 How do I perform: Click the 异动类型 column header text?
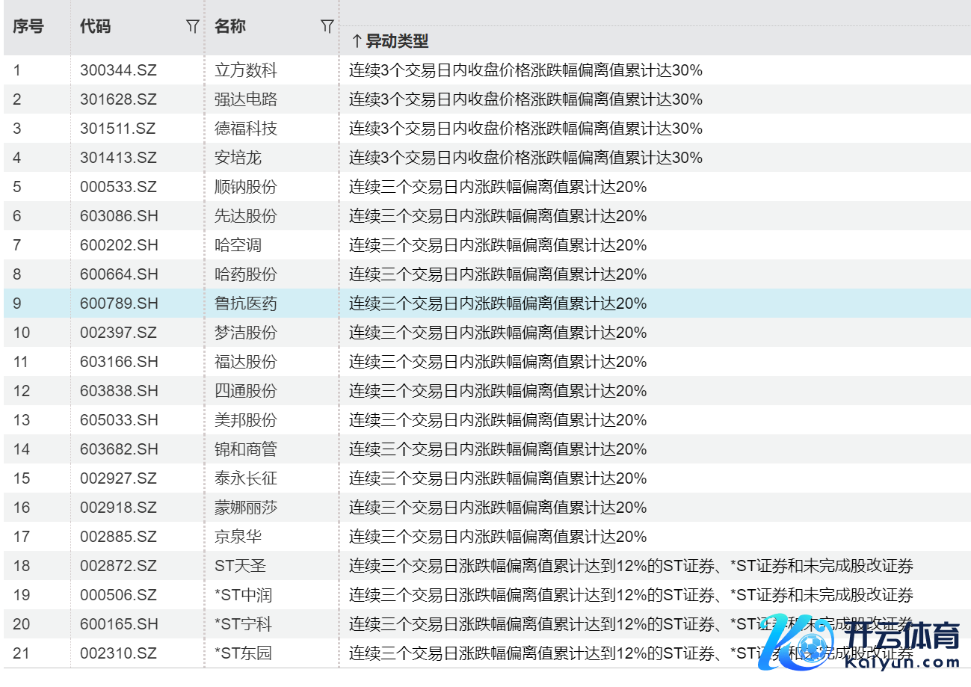[397, 41]
